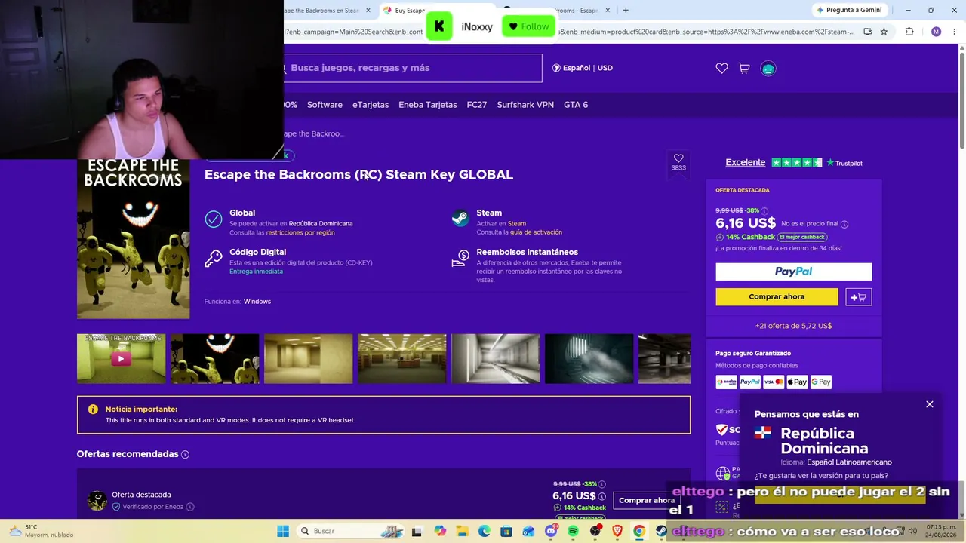Screen dimensions: 966x543
Task: Open Spotify from the taskbar
Action: click(x=573, y=531)
